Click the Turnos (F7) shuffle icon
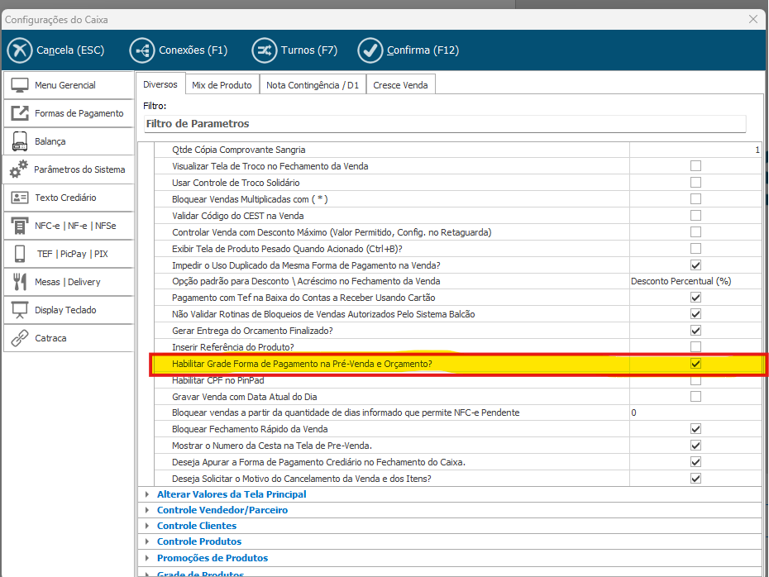769x577 pixels. (265, 50)
